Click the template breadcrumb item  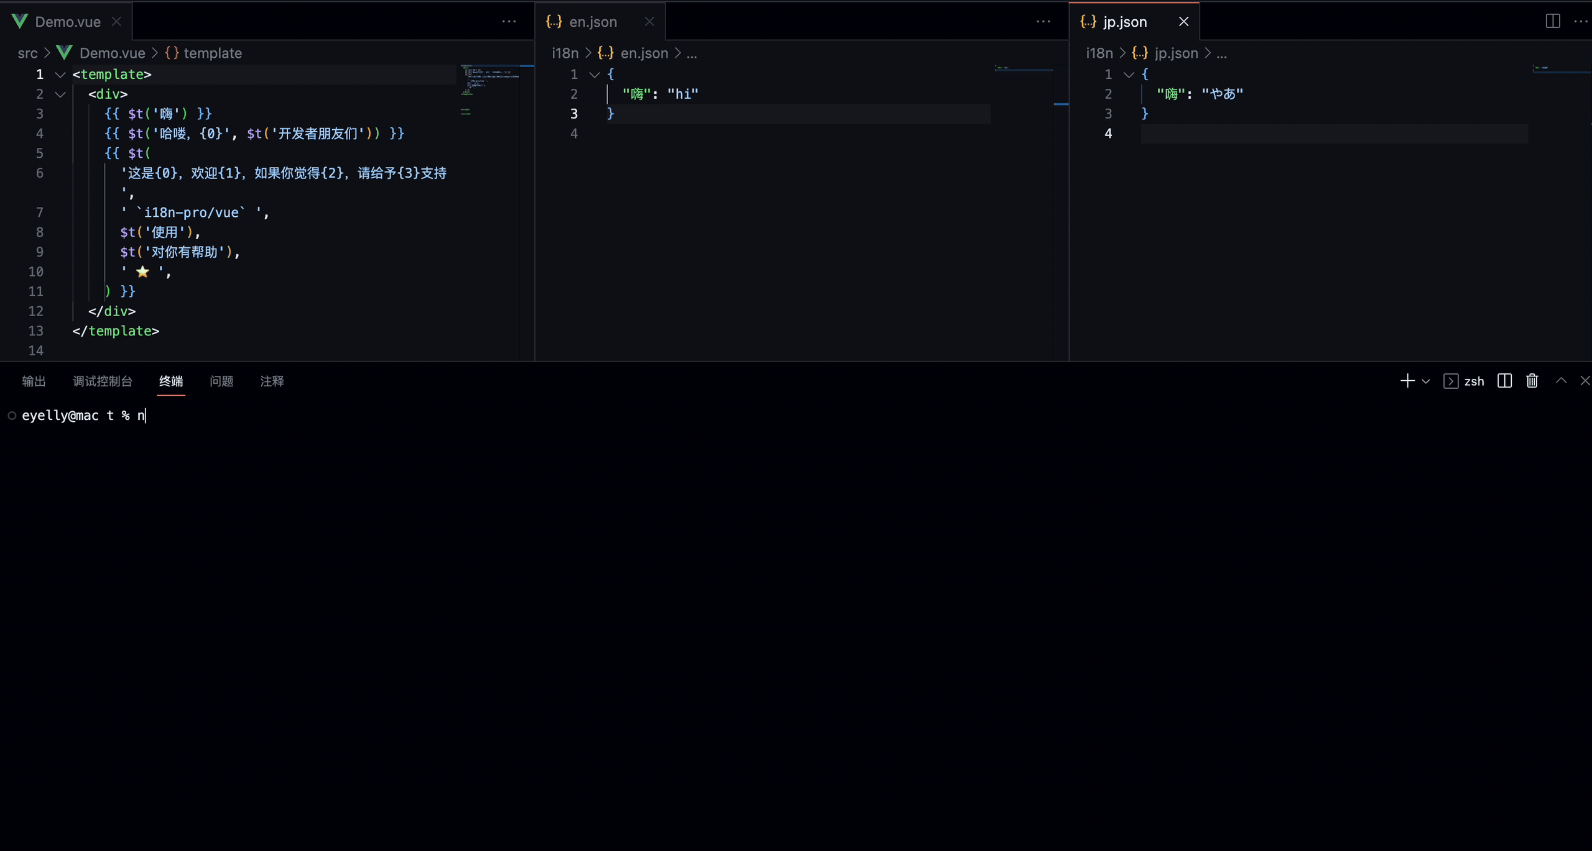click(212, 53)
